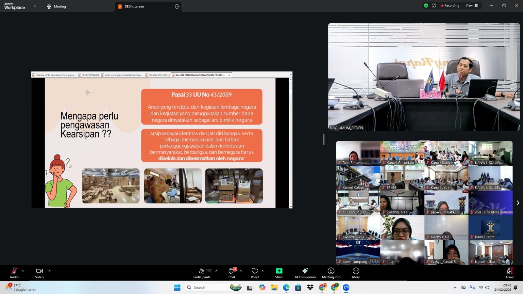Switch to the Meeting tab
Viewport: 523px width, 294px height.
pyautogui.click(x=57, y=7)
